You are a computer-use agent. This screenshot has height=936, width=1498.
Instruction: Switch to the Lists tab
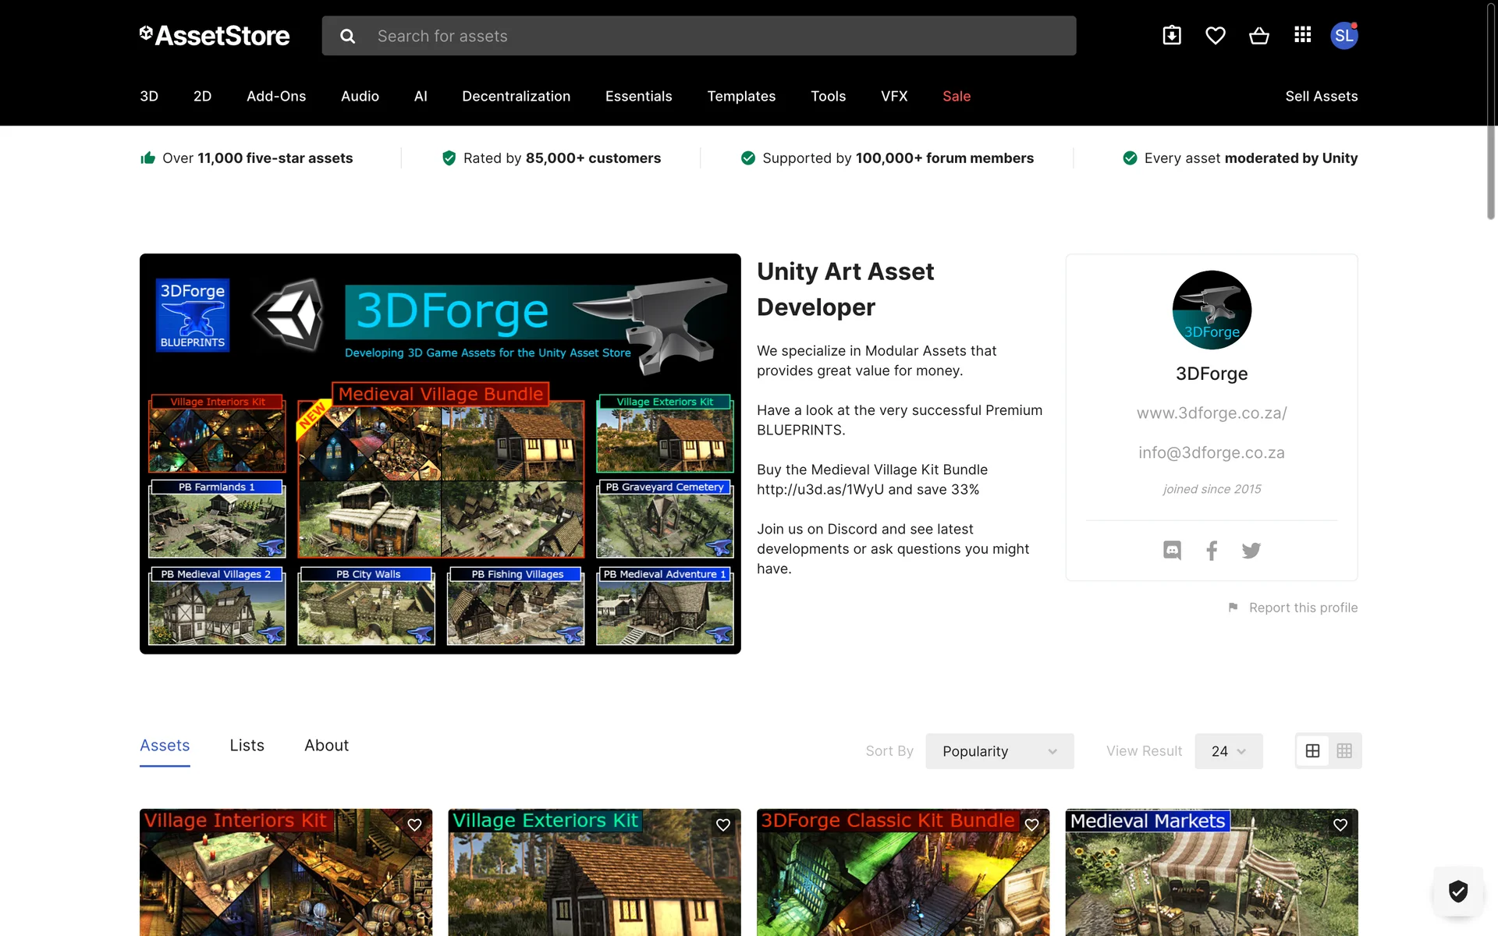247,745
